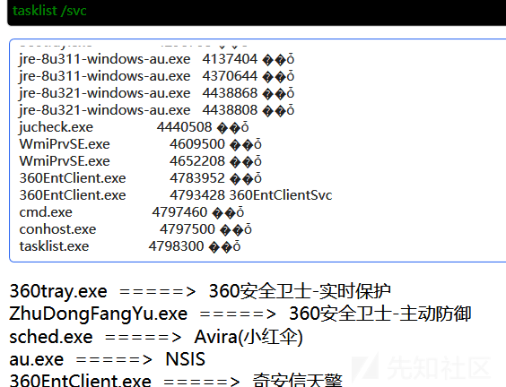The width and height of the screenshot is (506, 387).
Task: Select the 360EntClient.exe row with PID 4783952
Action: (x=140, y=178)
